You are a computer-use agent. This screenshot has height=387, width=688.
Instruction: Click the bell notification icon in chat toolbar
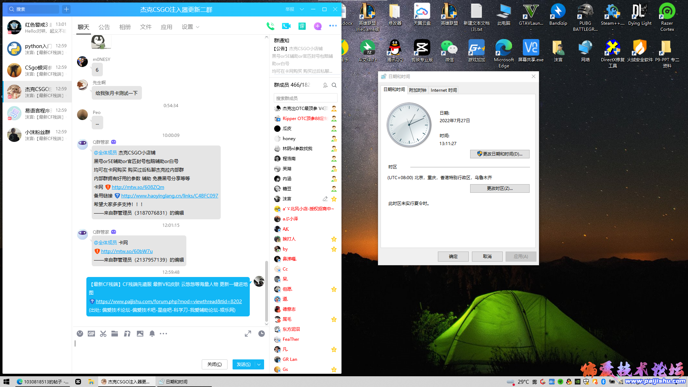pyautogui.click(x=152, y=334)
